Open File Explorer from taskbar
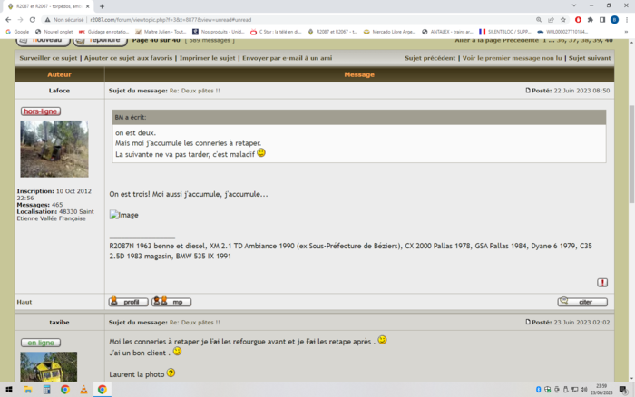The image size is (635, 397). pyautogui.click(x=28, y=390)
